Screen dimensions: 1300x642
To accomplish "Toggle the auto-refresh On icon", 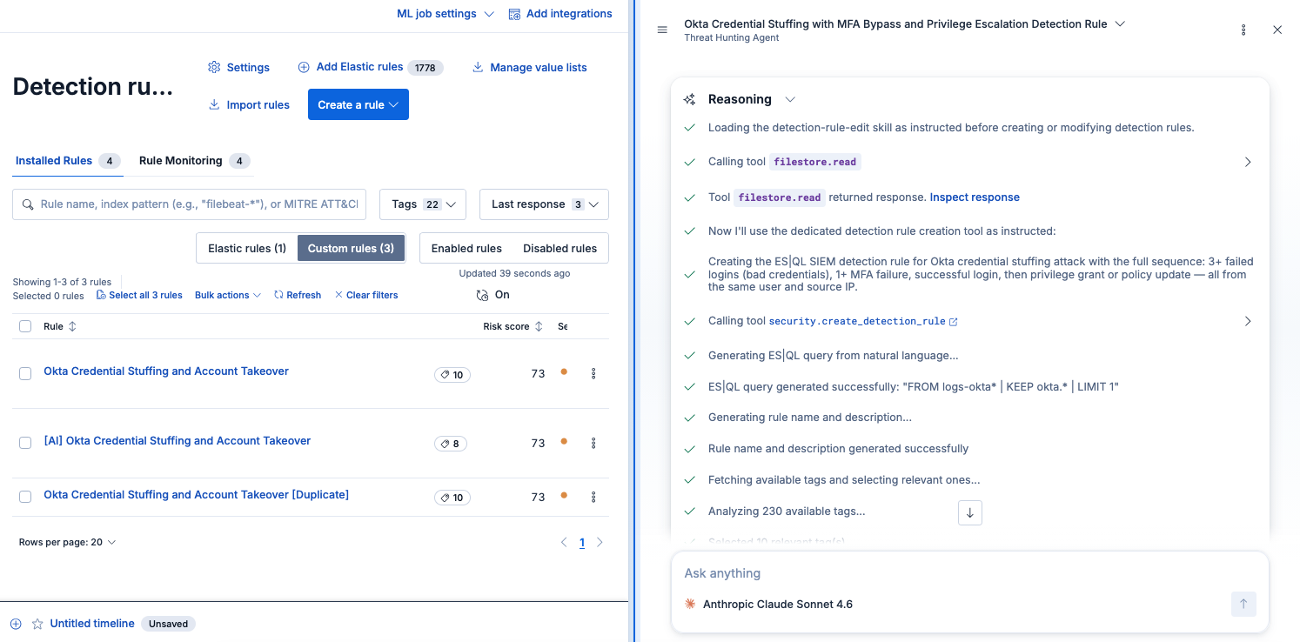I will coord(483,295).
